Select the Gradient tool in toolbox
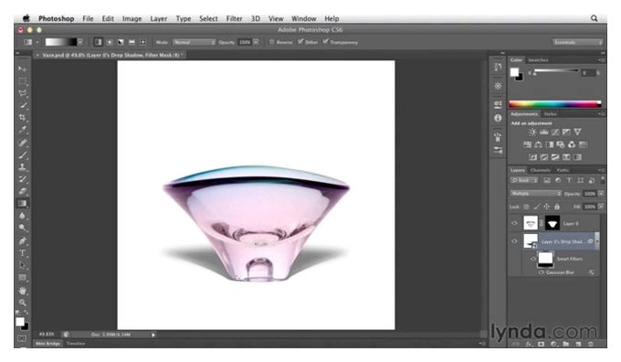This screenshot has height=362, width=621. pyautogui.click(x=23, y=204)
